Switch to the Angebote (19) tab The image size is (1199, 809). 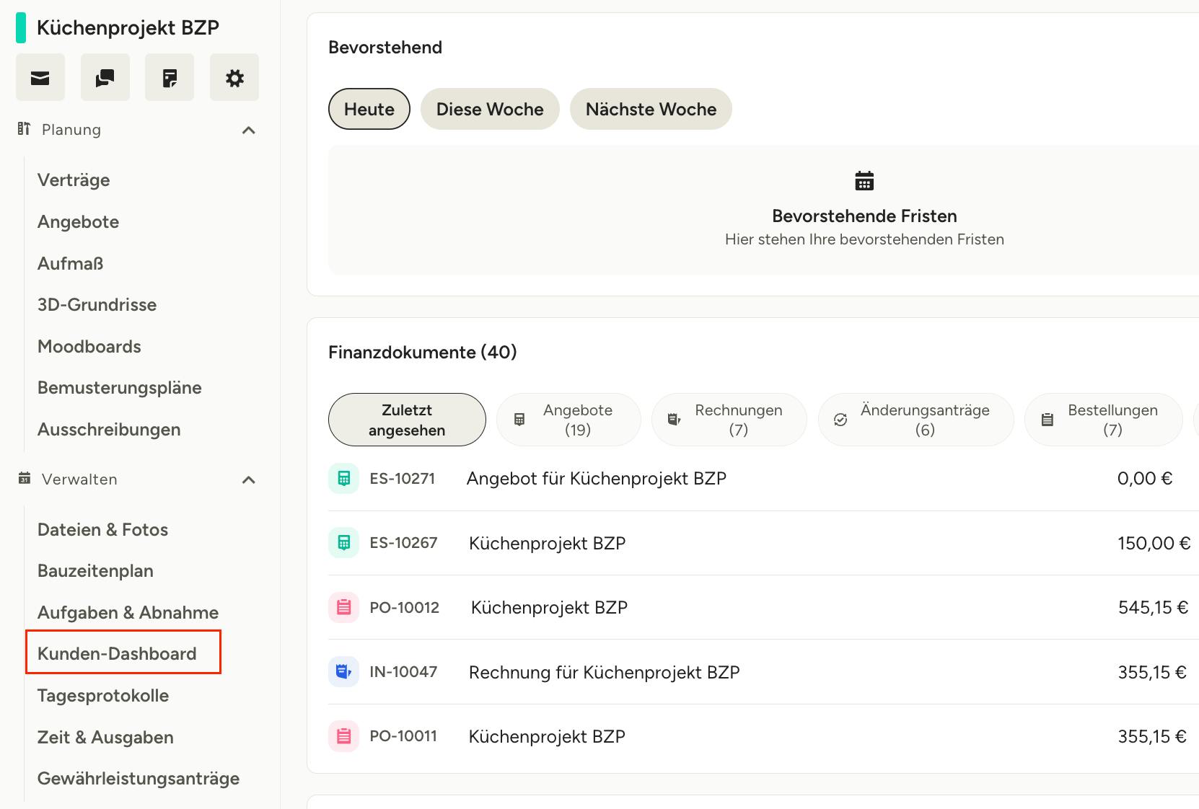pos(568,420)
